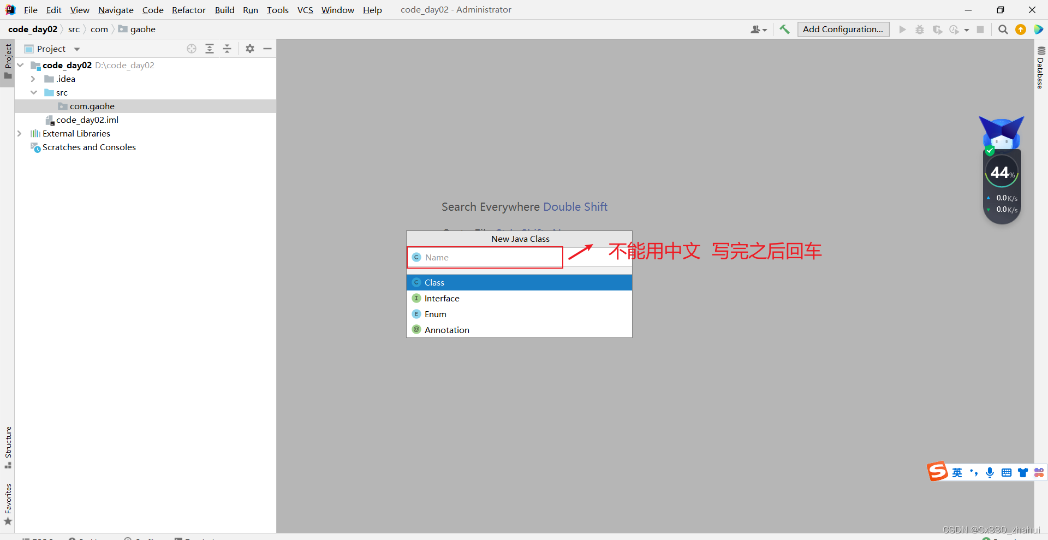The image size is (1048, 540).
Task: Click Run with Coverage icon
Action: (x=937, y=29)
